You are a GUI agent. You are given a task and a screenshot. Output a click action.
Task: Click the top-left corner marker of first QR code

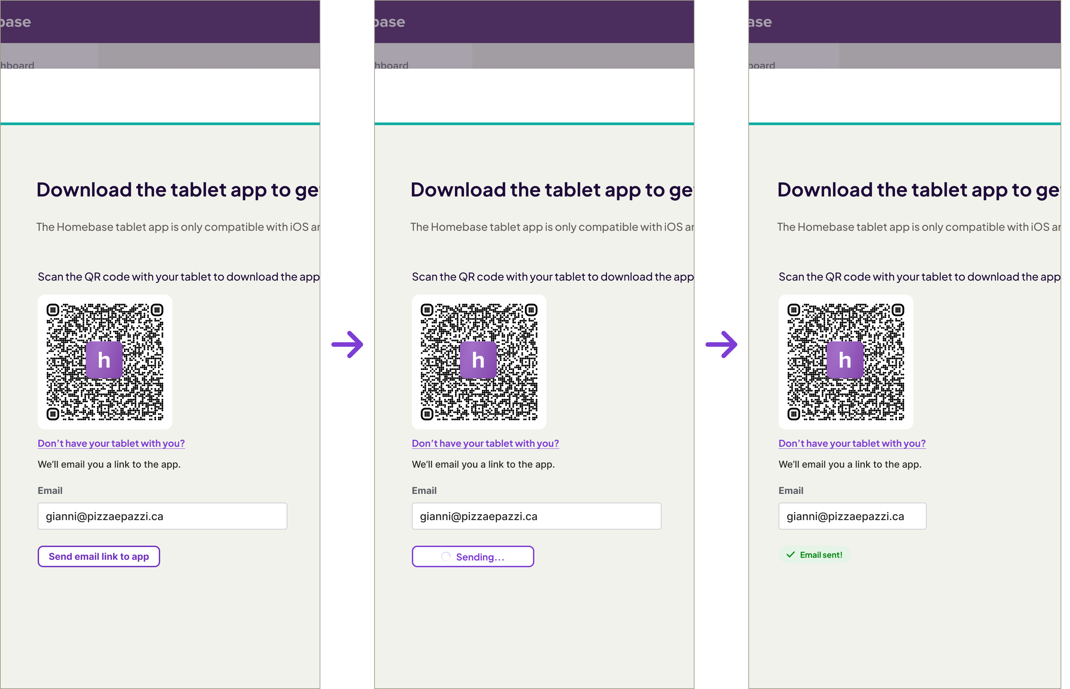tap(53, 310)
